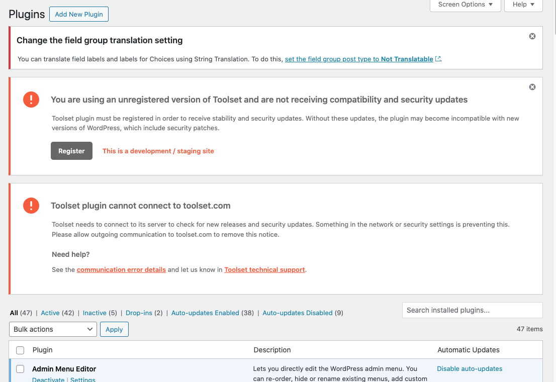This screenshot has width=556, height=382.
Task: Click the Plugins page heading
Action: point(27,14)
